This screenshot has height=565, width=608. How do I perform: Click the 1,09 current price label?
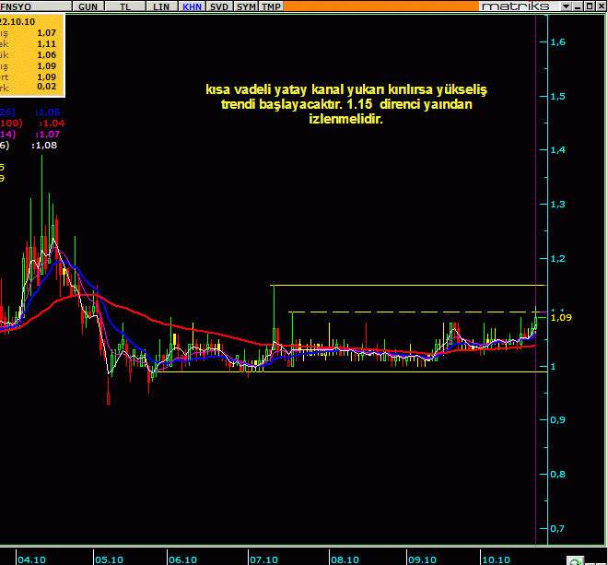tap(561, 318)
